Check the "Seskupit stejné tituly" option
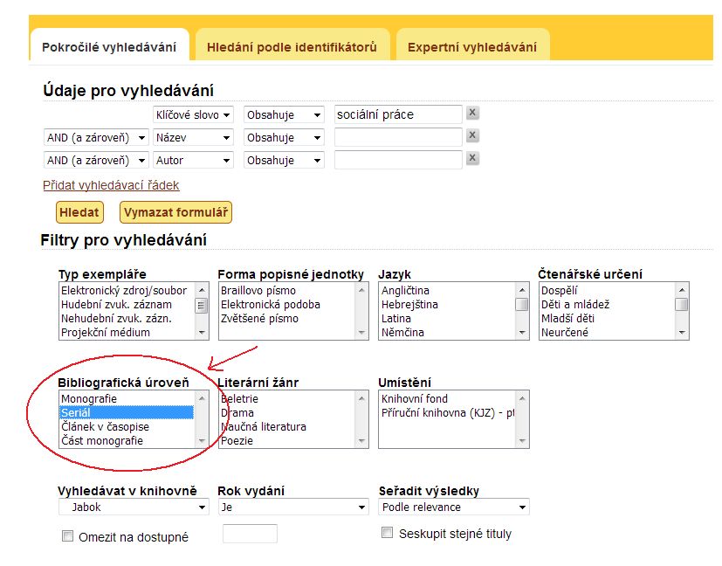The height and width of the screenshot is (566, 722). point(387,532)
